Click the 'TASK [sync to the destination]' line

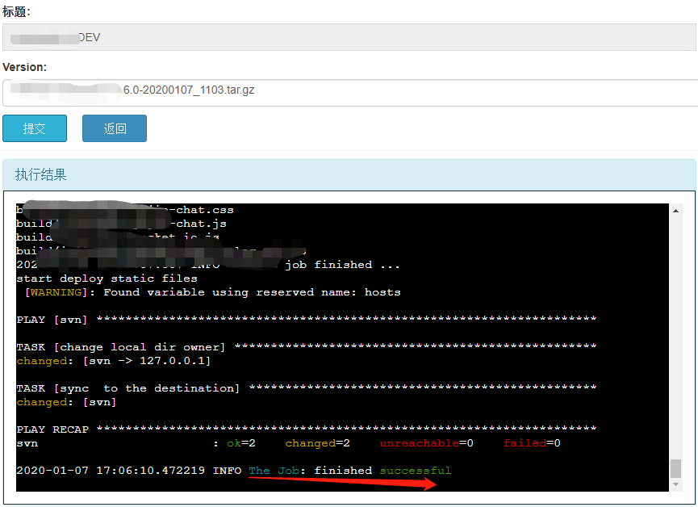[307, 388]
